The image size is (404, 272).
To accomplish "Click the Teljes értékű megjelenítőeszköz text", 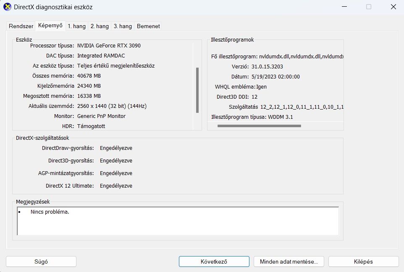I will coord(115,65).
